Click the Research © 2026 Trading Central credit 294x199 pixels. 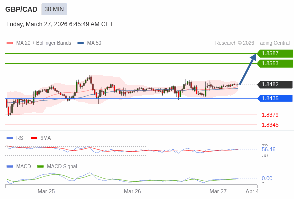pyautogui.click(x=252, y=43)
